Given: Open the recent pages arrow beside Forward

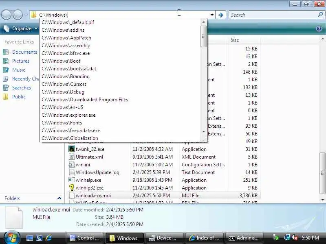Looking at the screenshot, I should 26,15.
